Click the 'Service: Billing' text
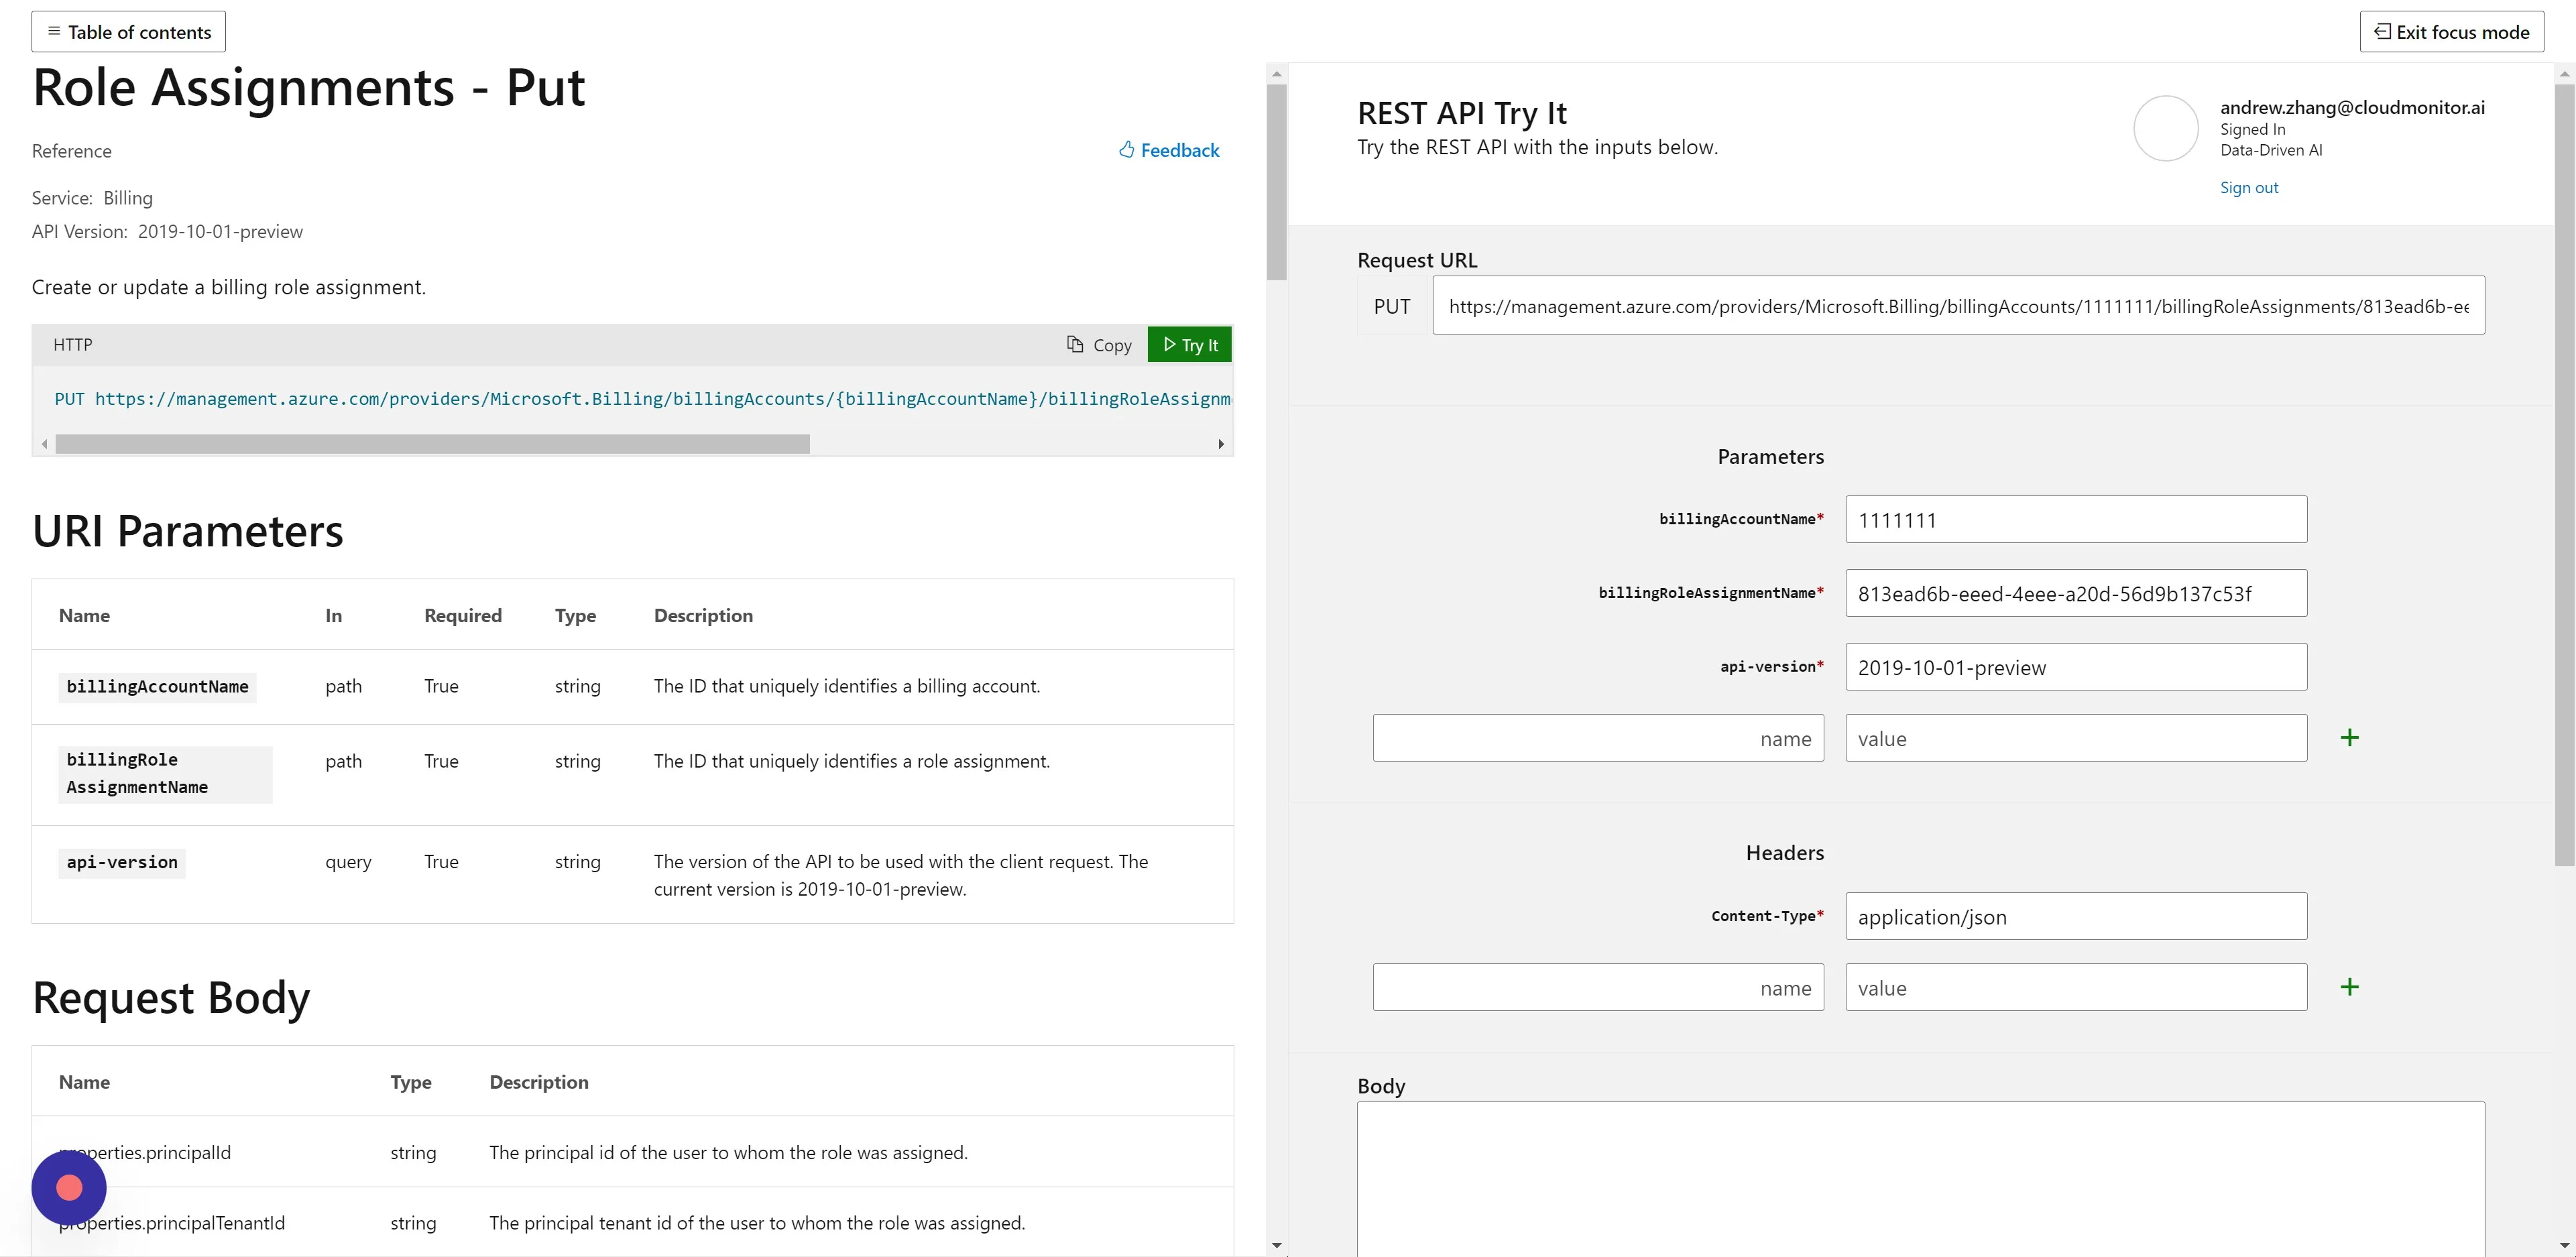 92,198
